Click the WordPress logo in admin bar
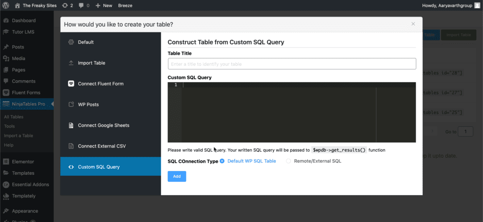The image size is (483, 222). 6,5
